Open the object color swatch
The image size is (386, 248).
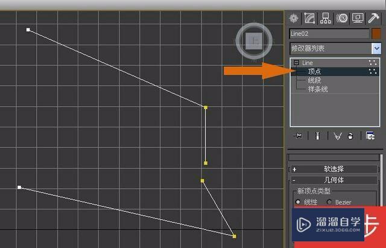click(x=376, y=34)
